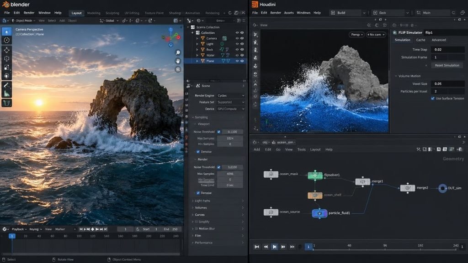The width and height of the screenshot is (468, 263).
Task: Click the Max Samples 1024 value slider
Action: (x=230, y=139)
